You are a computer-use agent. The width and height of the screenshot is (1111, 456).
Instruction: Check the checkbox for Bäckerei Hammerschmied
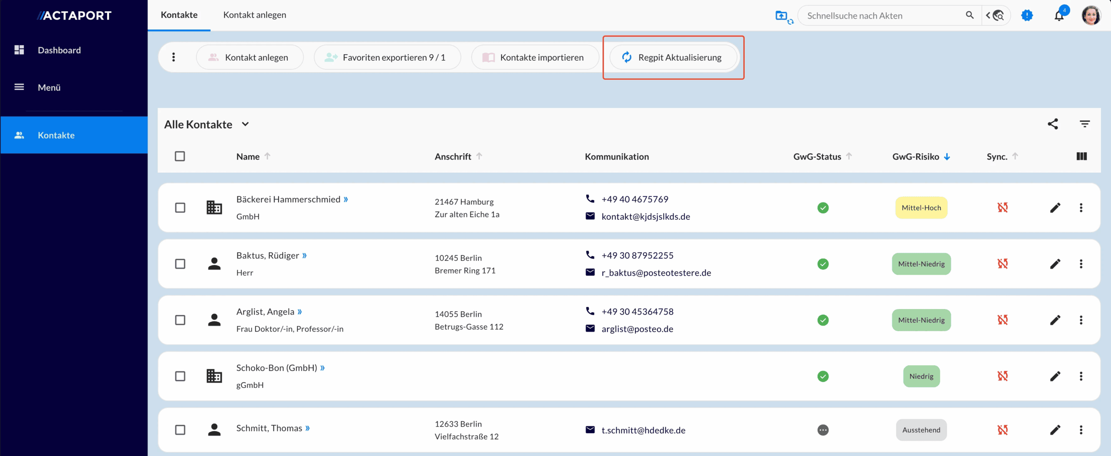181,208
